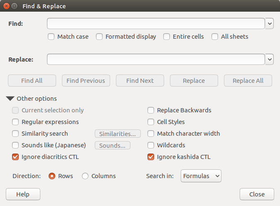This screenshot has height=206, width=280.
Task: Toggle the Regular expressions checkbox
Action: point(15,122)
